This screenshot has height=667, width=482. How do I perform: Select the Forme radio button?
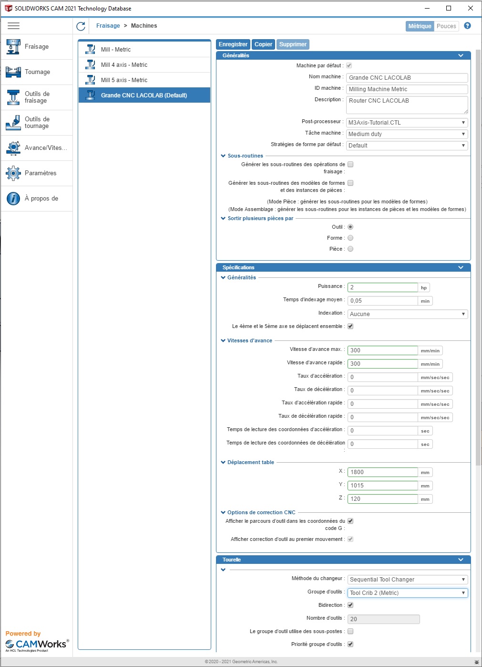coord(350,238)
